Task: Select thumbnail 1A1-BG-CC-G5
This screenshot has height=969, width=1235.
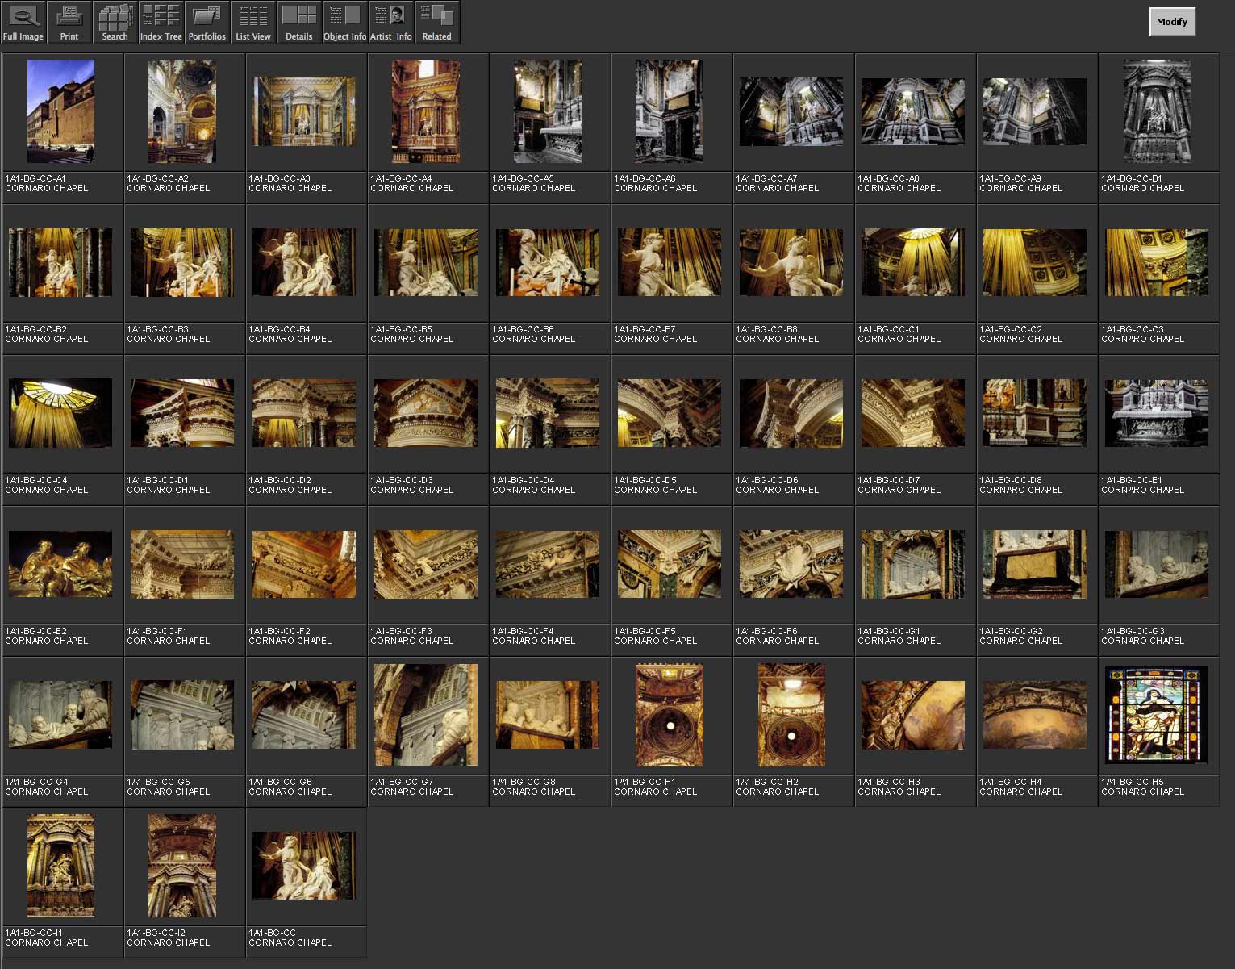Action: pyautogui.click(x=182, y=715)
